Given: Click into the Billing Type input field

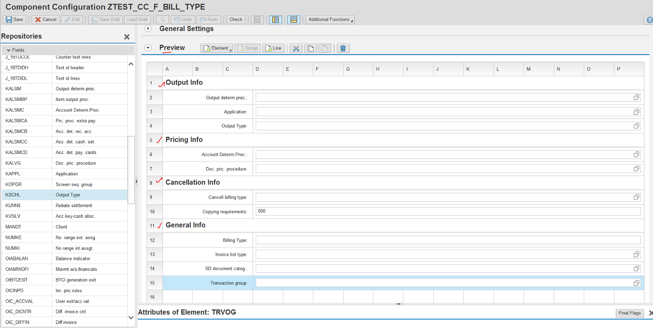Looking at the screenshot, I should (x=448, y=240).
